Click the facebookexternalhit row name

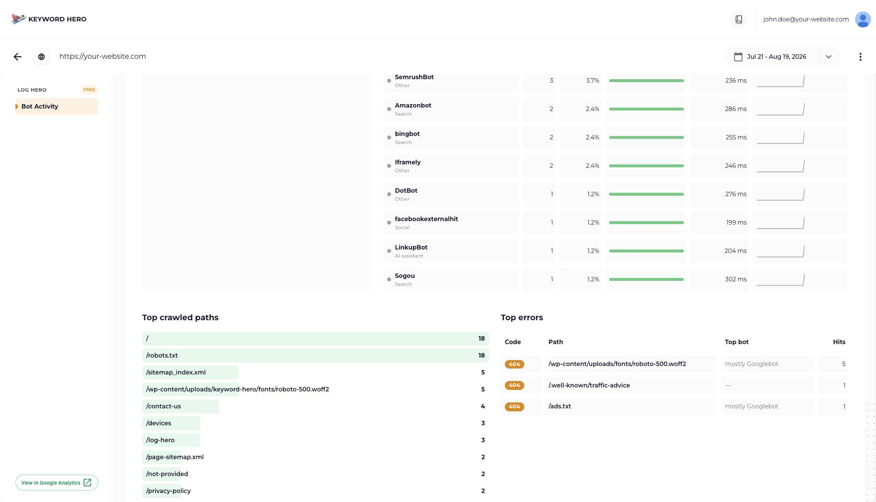(426, 219)
